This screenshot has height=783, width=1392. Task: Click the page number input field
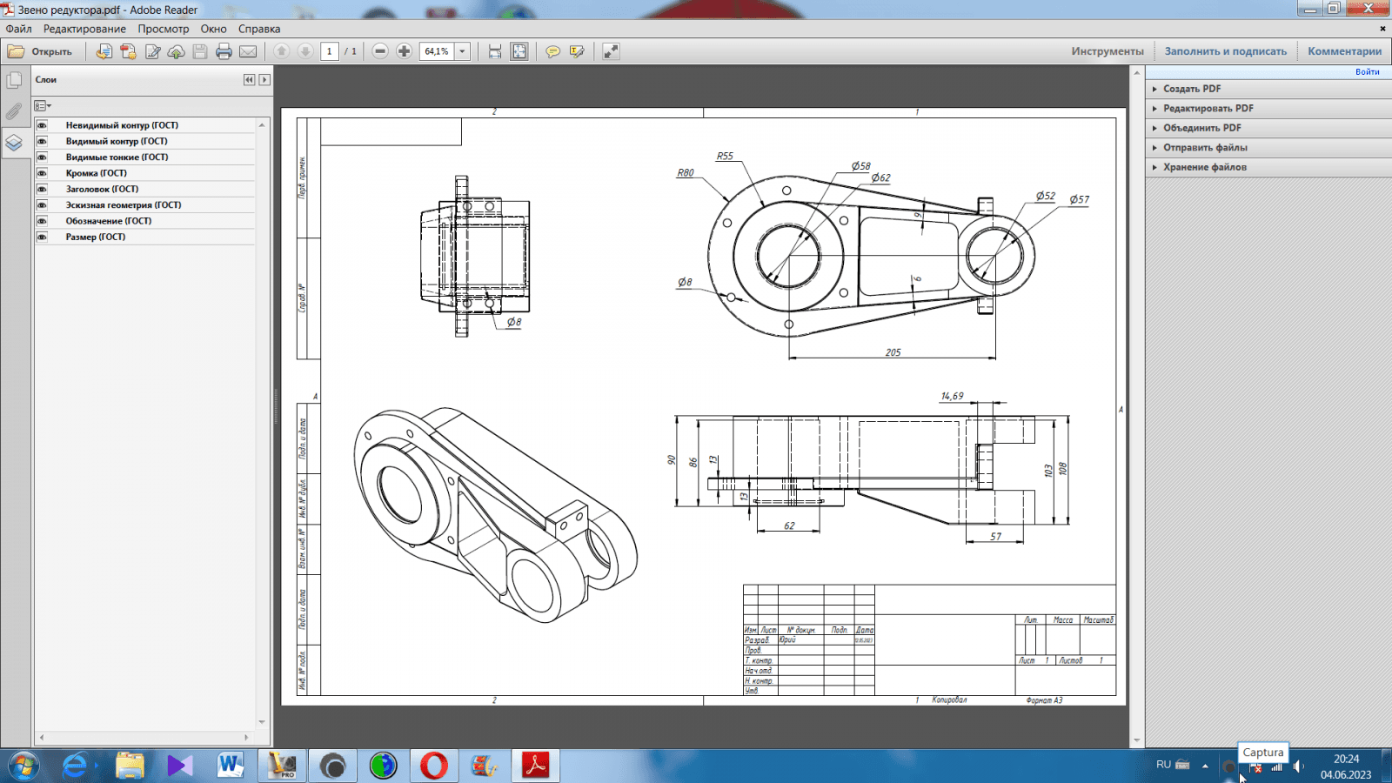329,51
